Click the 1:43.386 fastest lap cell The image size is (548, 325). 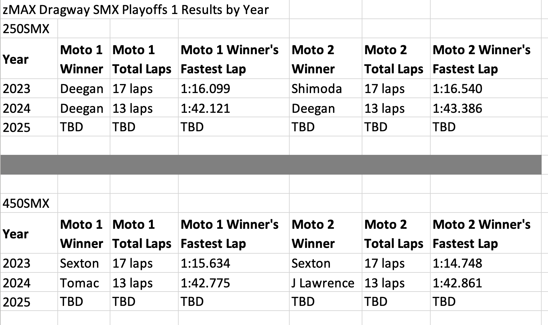point(457,108)
